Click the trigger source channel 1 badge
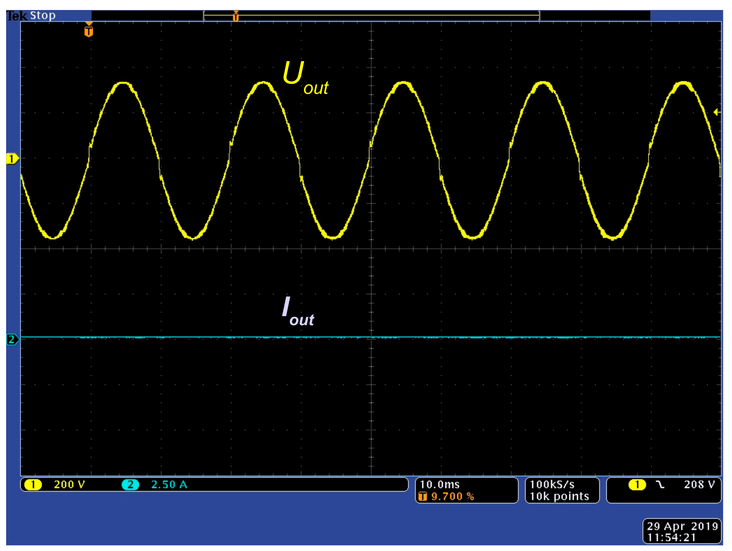 pos(637,485)
